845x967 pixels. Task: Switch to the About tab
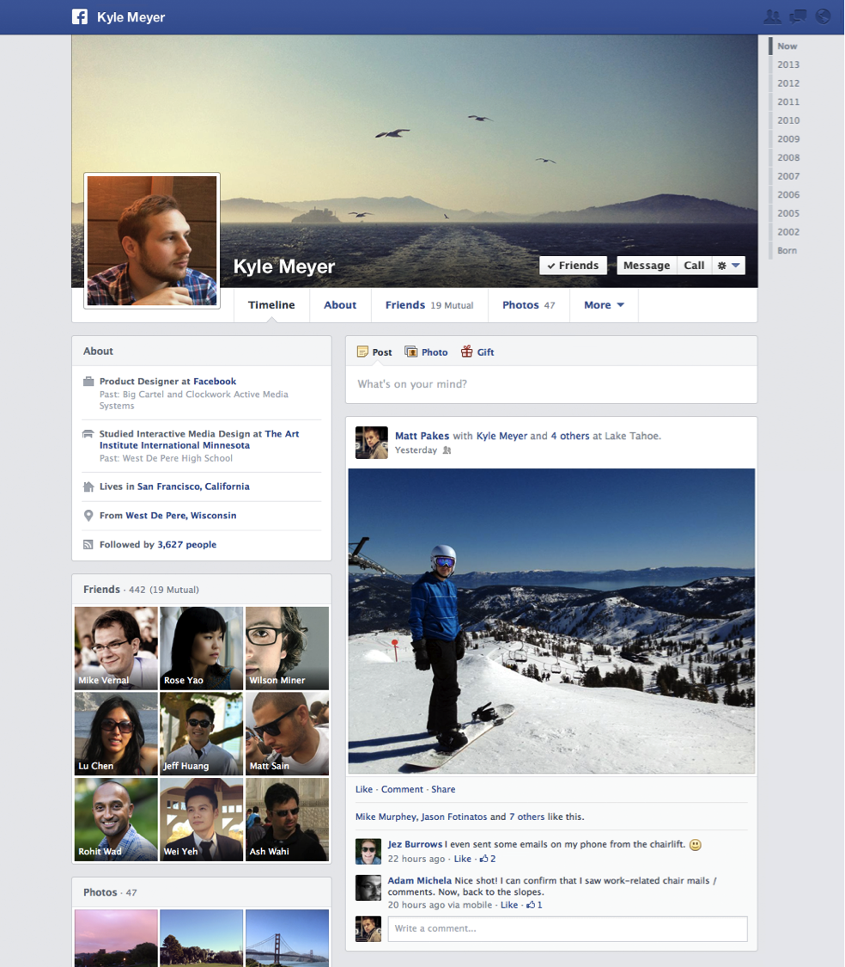click(x=340, y=305)
